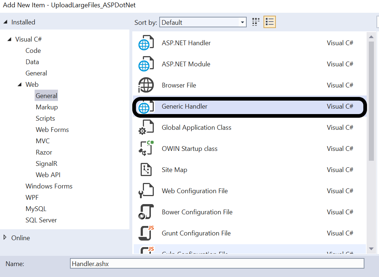Select the WPF category
The height and width of the screenshot is (277, 379).
point(32,198)
